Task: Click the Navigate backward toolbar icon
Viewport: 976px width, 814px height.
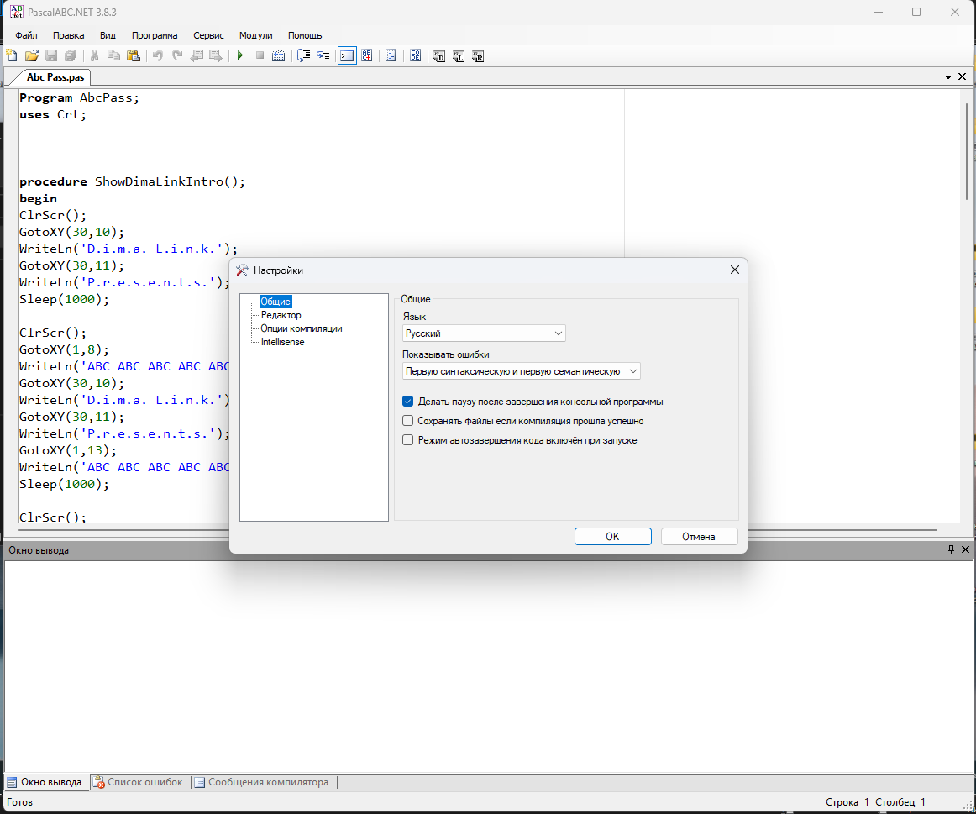Action: [x=197, y=55]
